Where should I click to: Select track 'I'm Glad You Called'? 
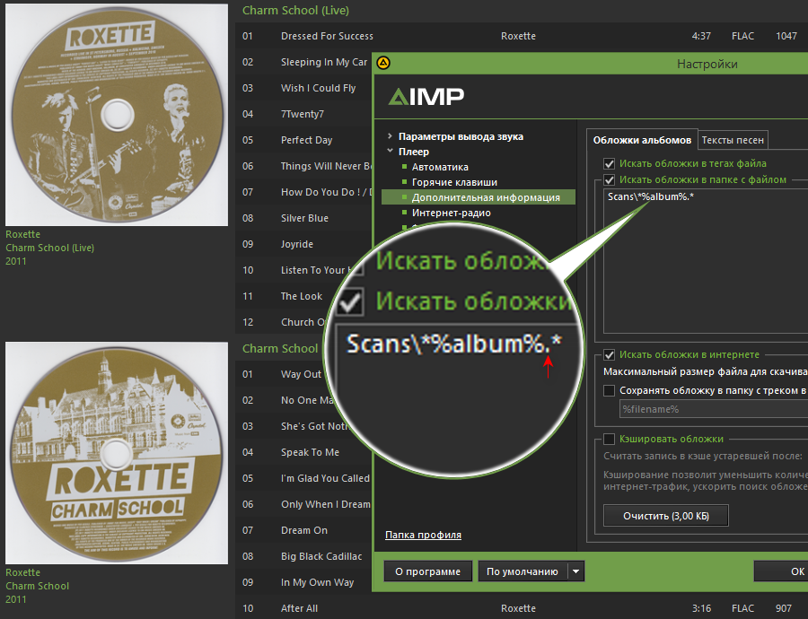pos(325,478)
